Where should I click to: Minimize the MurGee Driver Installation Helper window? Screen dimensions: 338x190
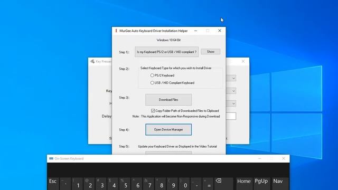[x=195, y=31]
